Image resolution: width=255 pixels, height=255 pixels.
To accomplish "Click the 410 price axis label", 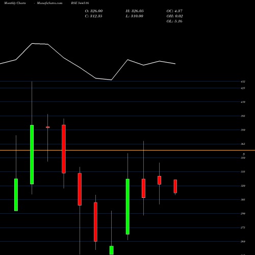I will 243,102.
